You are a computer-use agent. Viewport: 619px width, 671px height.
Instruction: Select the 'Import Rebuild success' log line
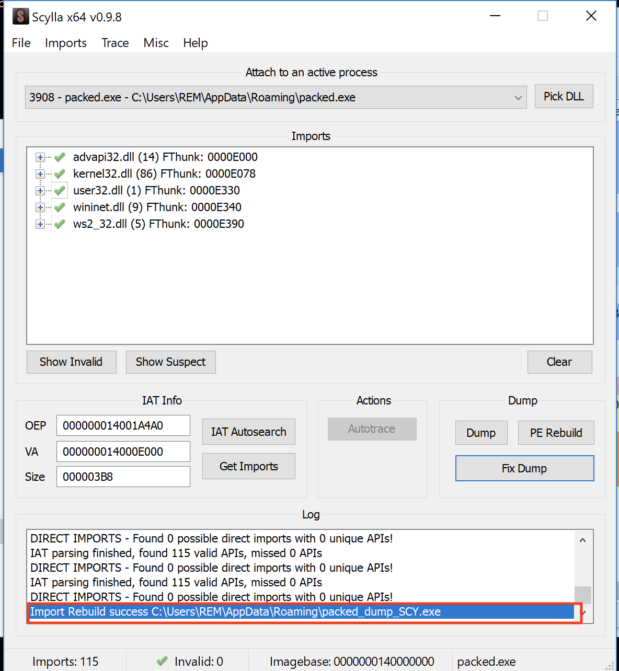click(301, 612)
